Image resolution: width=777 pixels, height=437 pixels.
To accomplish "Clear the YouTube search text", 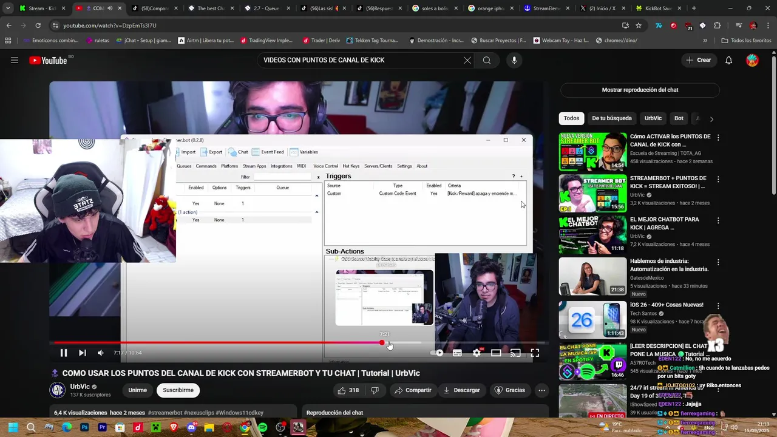I will point(467,60).
